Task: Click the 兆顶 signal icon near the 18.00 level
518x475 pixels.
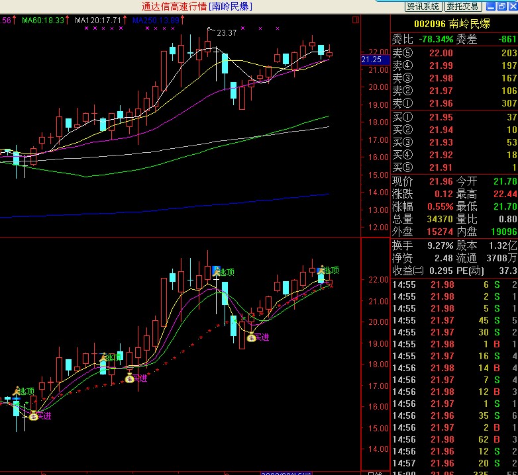Action: pyautogui.click(x=103, y=357)
